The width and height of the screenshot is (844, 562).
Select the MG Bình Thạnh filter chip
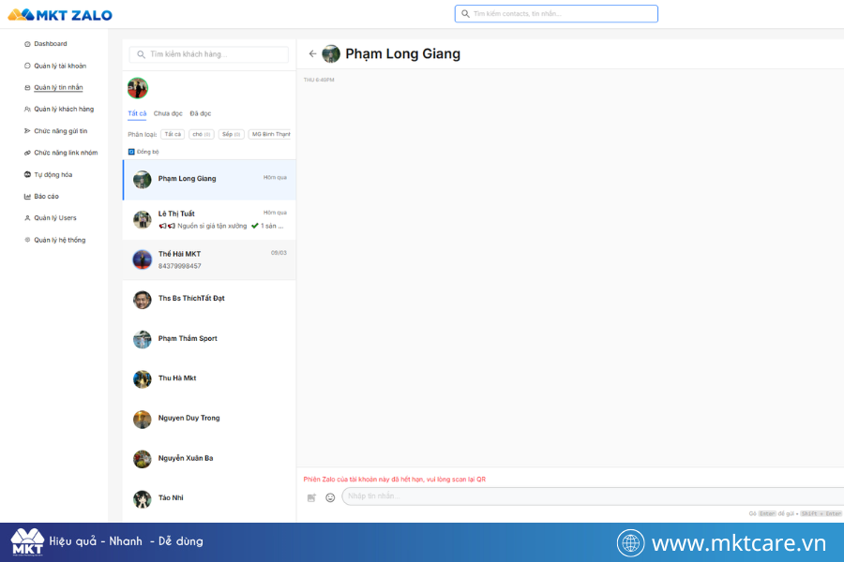[x=270, y=135]
